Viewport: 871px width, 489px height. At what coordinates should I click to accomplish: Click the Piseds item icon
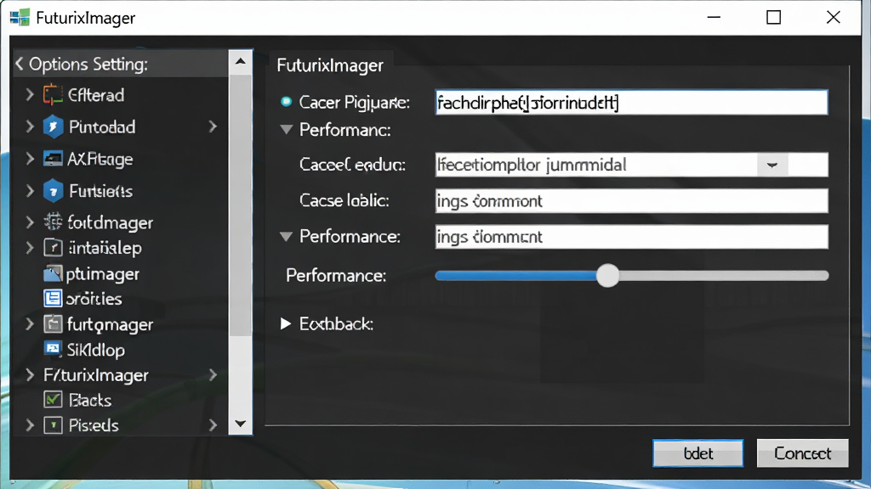53,425
